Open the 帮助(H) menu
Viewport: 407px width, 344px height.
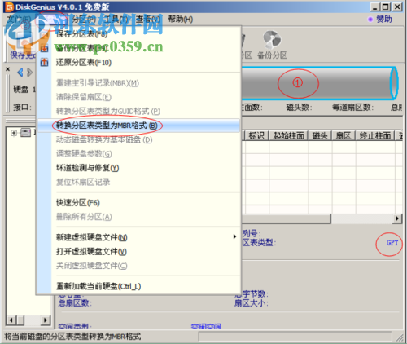tap(181, 20)
